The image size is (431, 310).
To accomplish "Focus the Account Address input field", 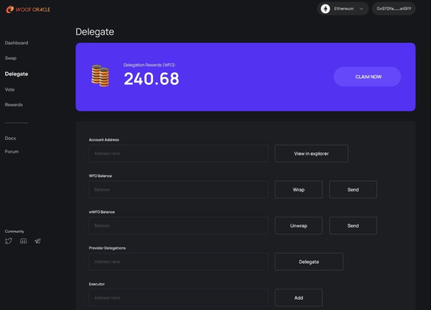I will point(178,154).
